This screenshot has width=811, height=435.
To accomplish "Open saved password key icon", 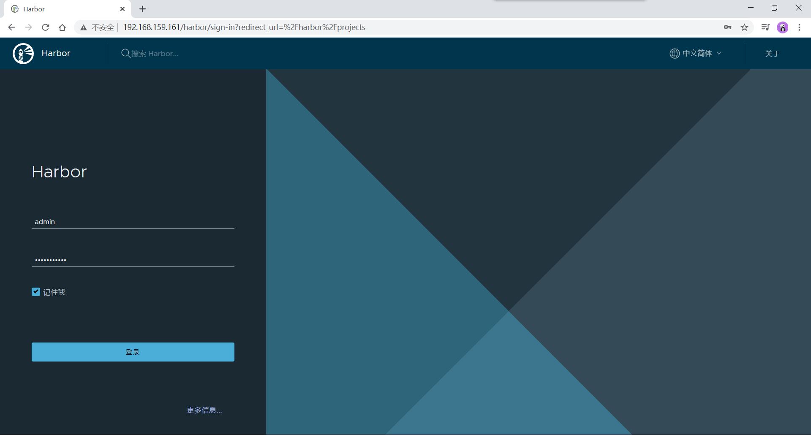I will pyautogui.click(x=727, y=27).
